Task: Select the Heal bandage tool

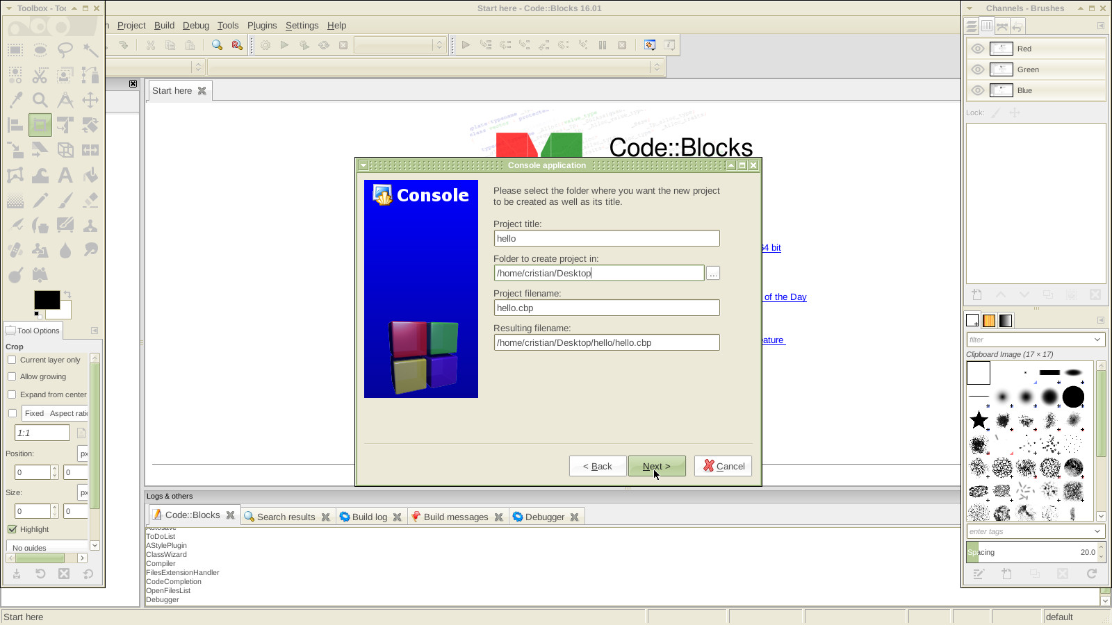Action: (15, 250)
